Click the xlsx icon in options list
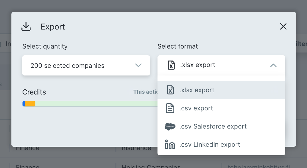The width and height of the screenshot is (307, 168). (170, 90)
